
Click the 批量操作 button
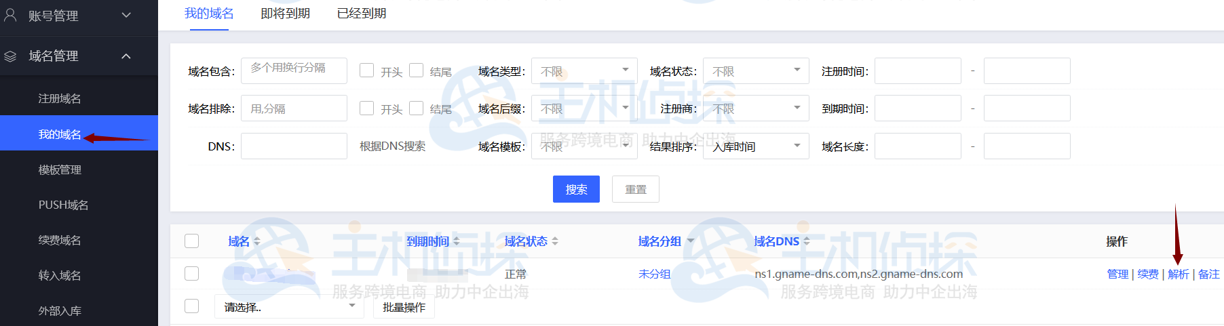pos(404,307)
